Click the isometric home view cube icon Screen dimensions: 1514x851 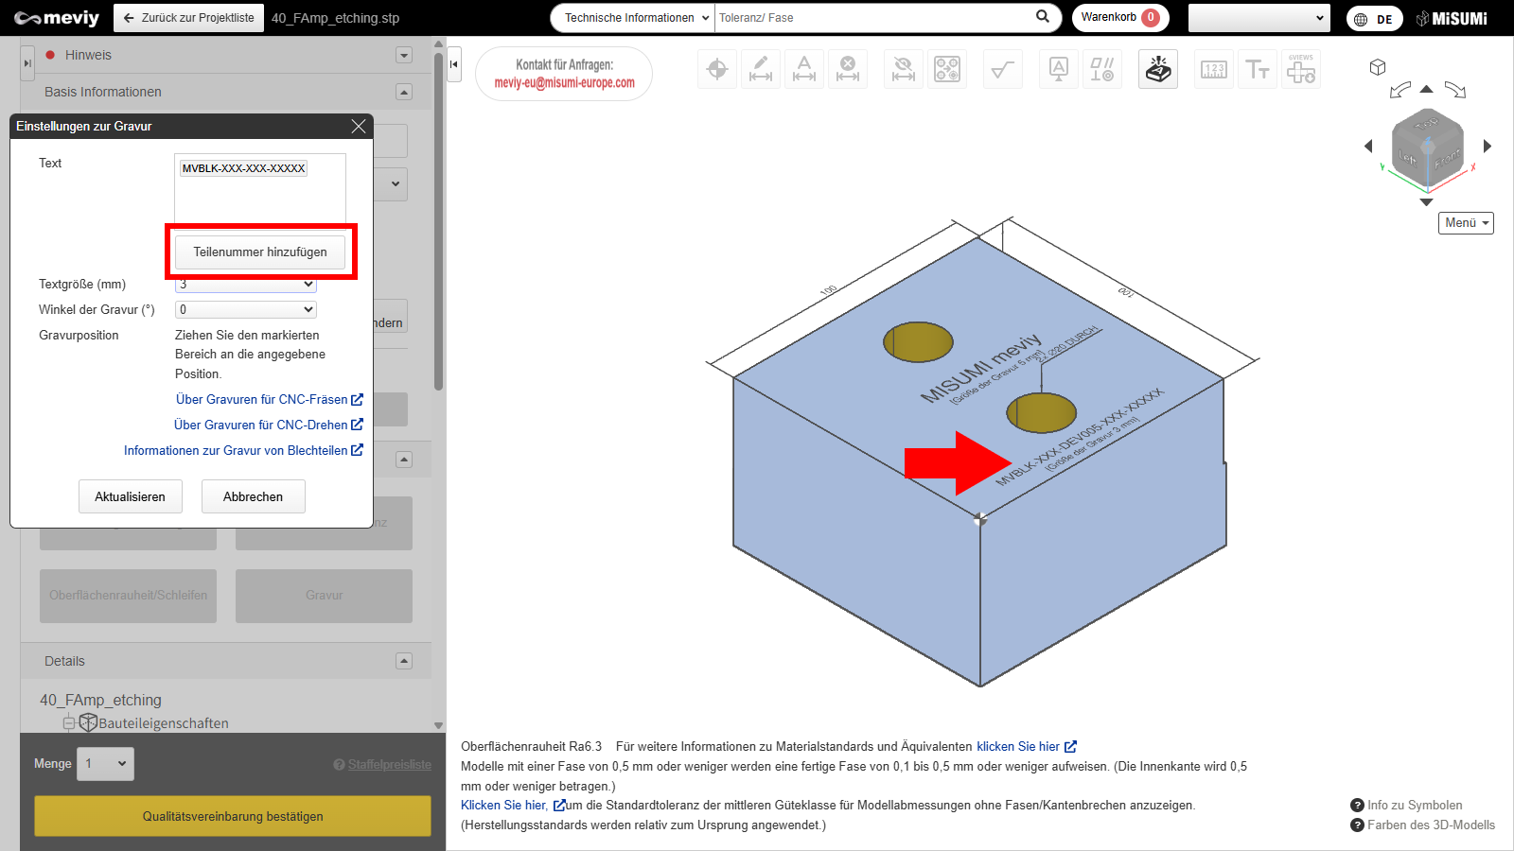pos(1378,67)
